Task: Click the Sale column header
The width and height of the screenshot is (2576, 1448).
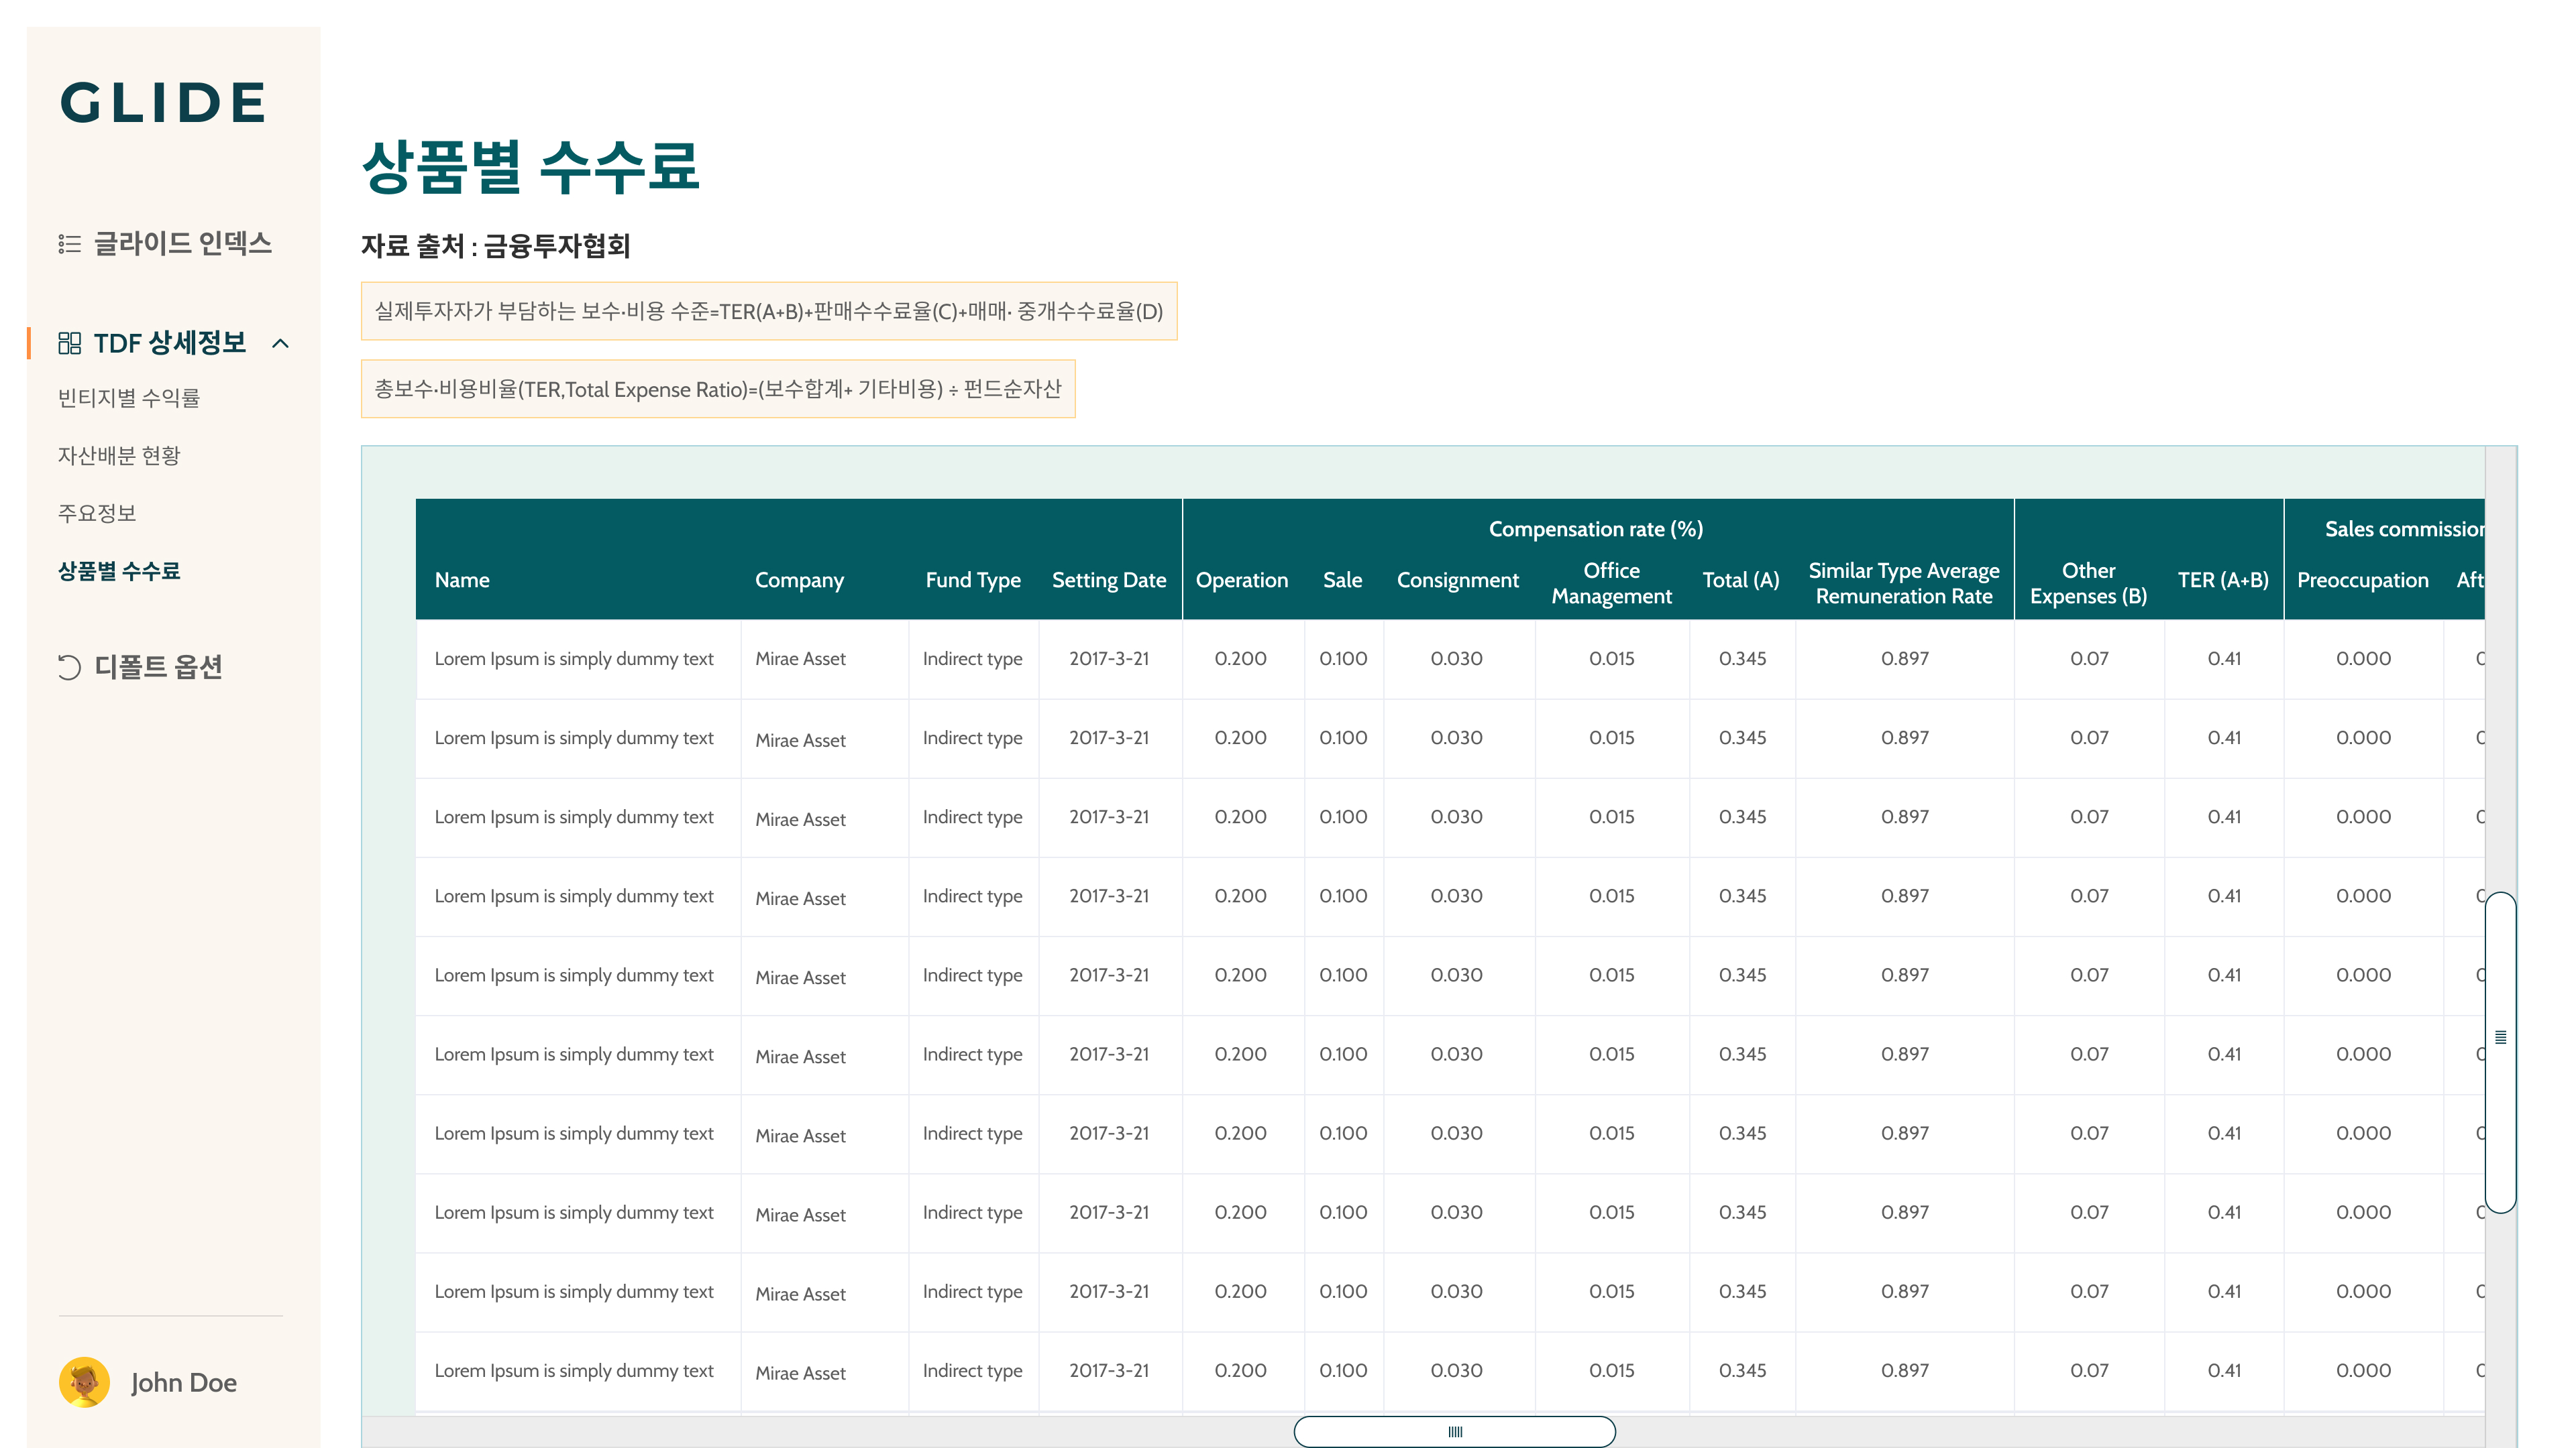Action: click(1343, 580)
